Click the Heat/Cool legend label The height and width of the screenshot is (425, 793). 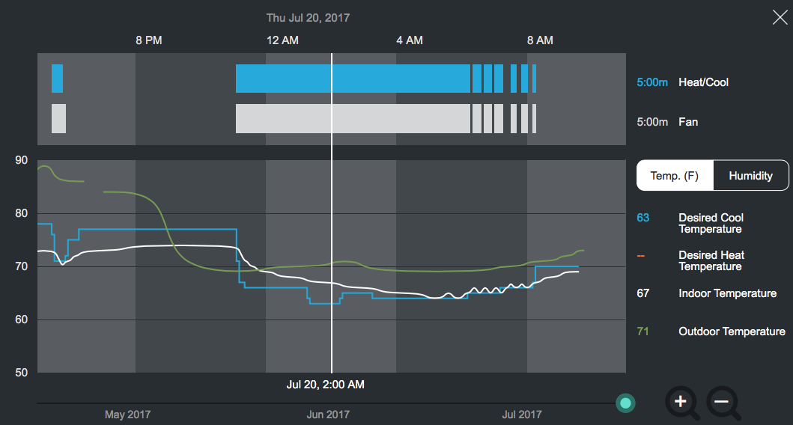click(x=703, y=82)
